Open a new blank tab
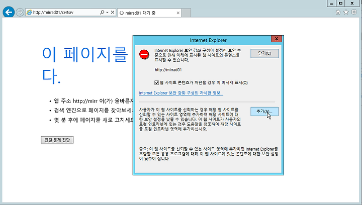The image size is (362, 205). [186, 13]
